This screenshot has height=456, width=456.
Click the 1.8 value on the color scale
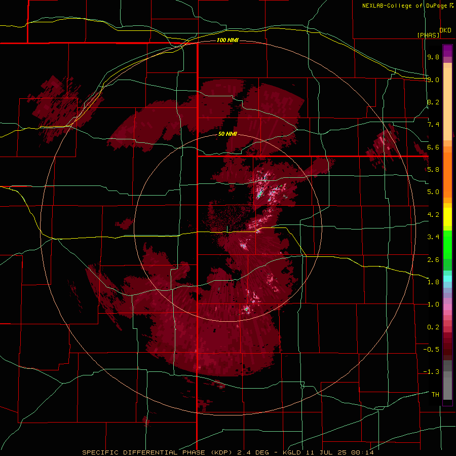[x=433, y=282]
